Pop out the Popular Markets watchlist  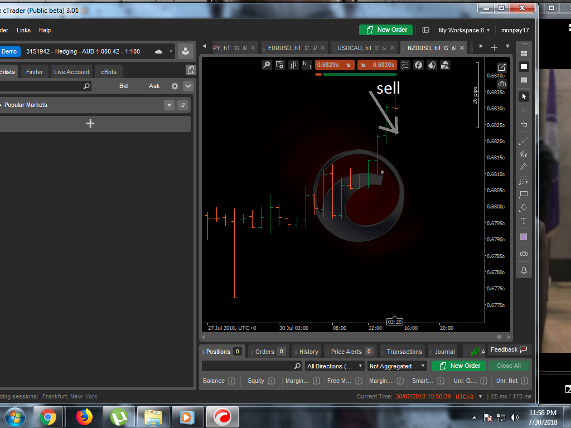[x=182, y=105]
